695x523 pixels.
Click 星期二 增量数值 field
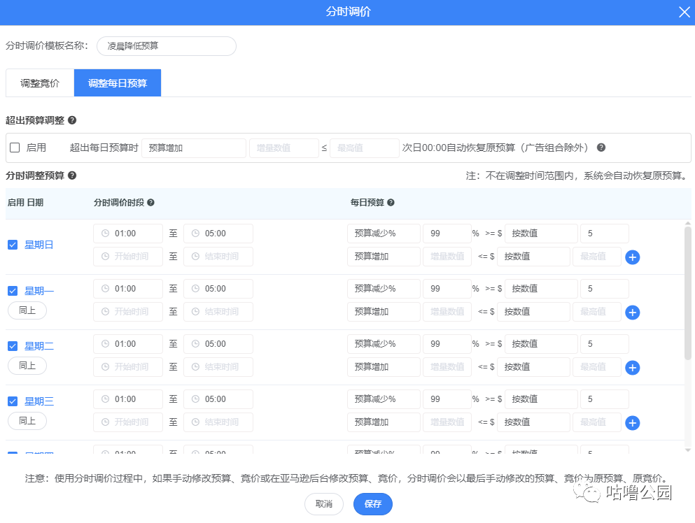click(447, 367)
